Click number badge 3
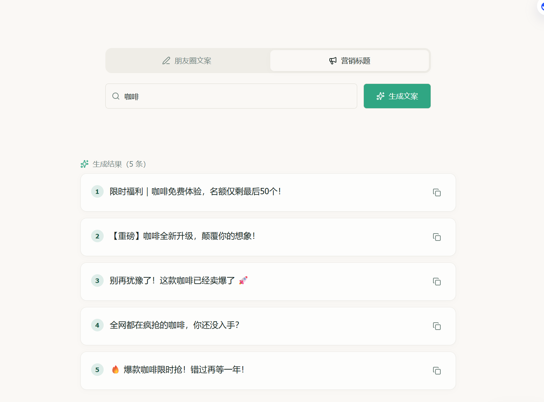 [x=97, y=281]
